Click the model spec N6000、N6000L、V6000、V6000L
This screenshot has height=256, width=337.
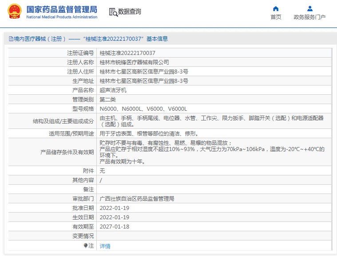(x=143, y=109)
